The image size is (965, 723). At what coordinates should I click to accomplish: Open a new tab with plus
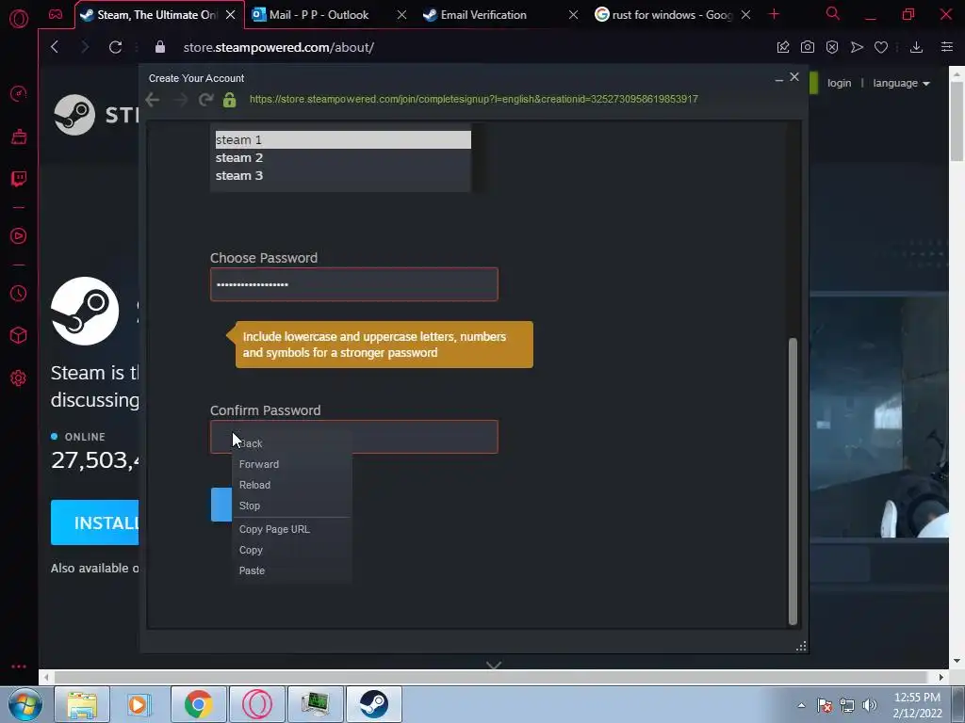tap(775, 14)
